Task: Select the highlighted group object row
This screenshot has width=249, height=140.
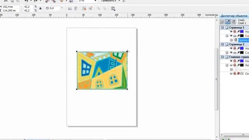Action: click(x=244, y=40)
